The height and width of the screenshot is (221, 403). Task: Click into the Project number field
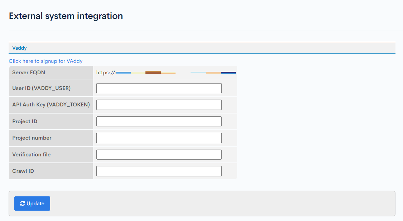point(159,138)
